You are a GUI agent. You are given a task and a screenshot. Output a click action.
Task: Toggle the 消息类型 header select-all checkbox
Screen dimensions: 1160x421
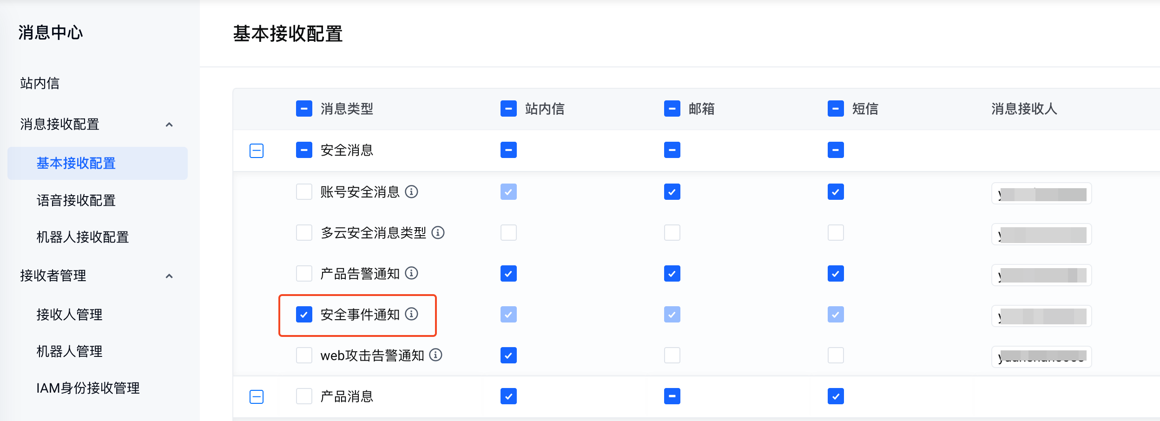tap(304, 109)
